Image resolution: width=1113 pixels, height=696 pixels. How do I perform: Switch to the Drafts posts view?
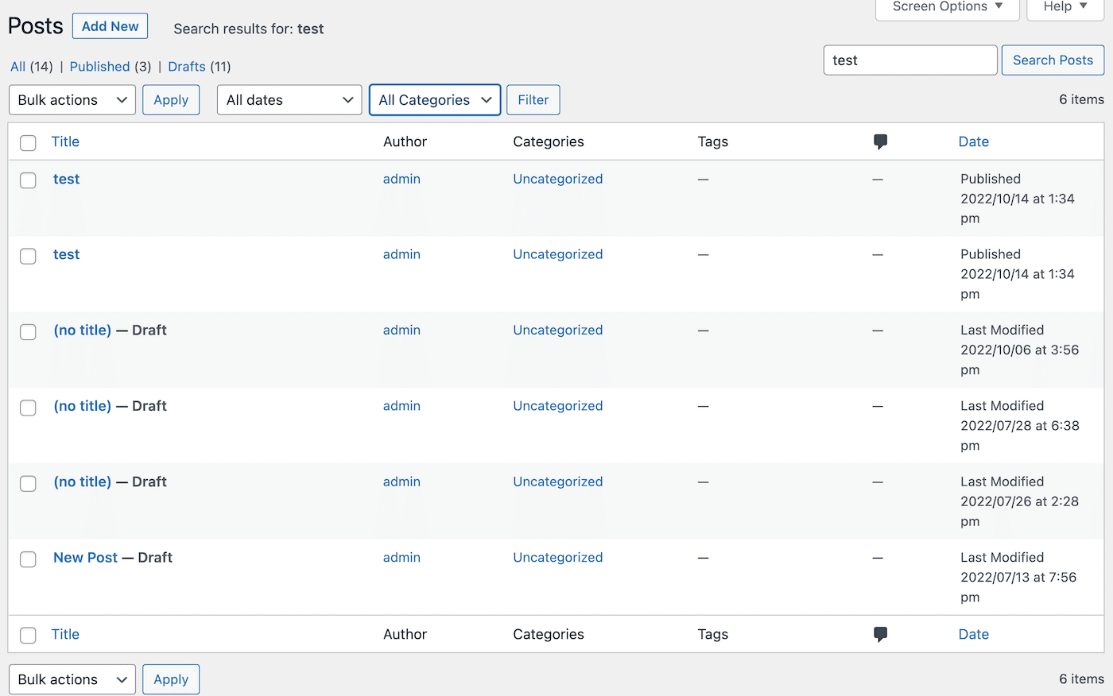click(x=187, y=67)
